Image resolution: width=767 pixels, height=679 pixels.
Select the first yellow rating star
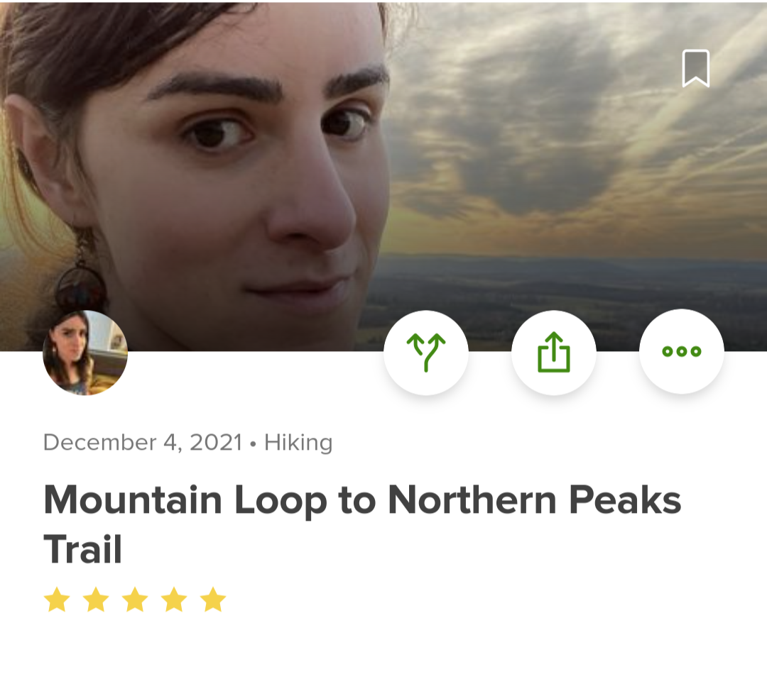tap(57, 600)
